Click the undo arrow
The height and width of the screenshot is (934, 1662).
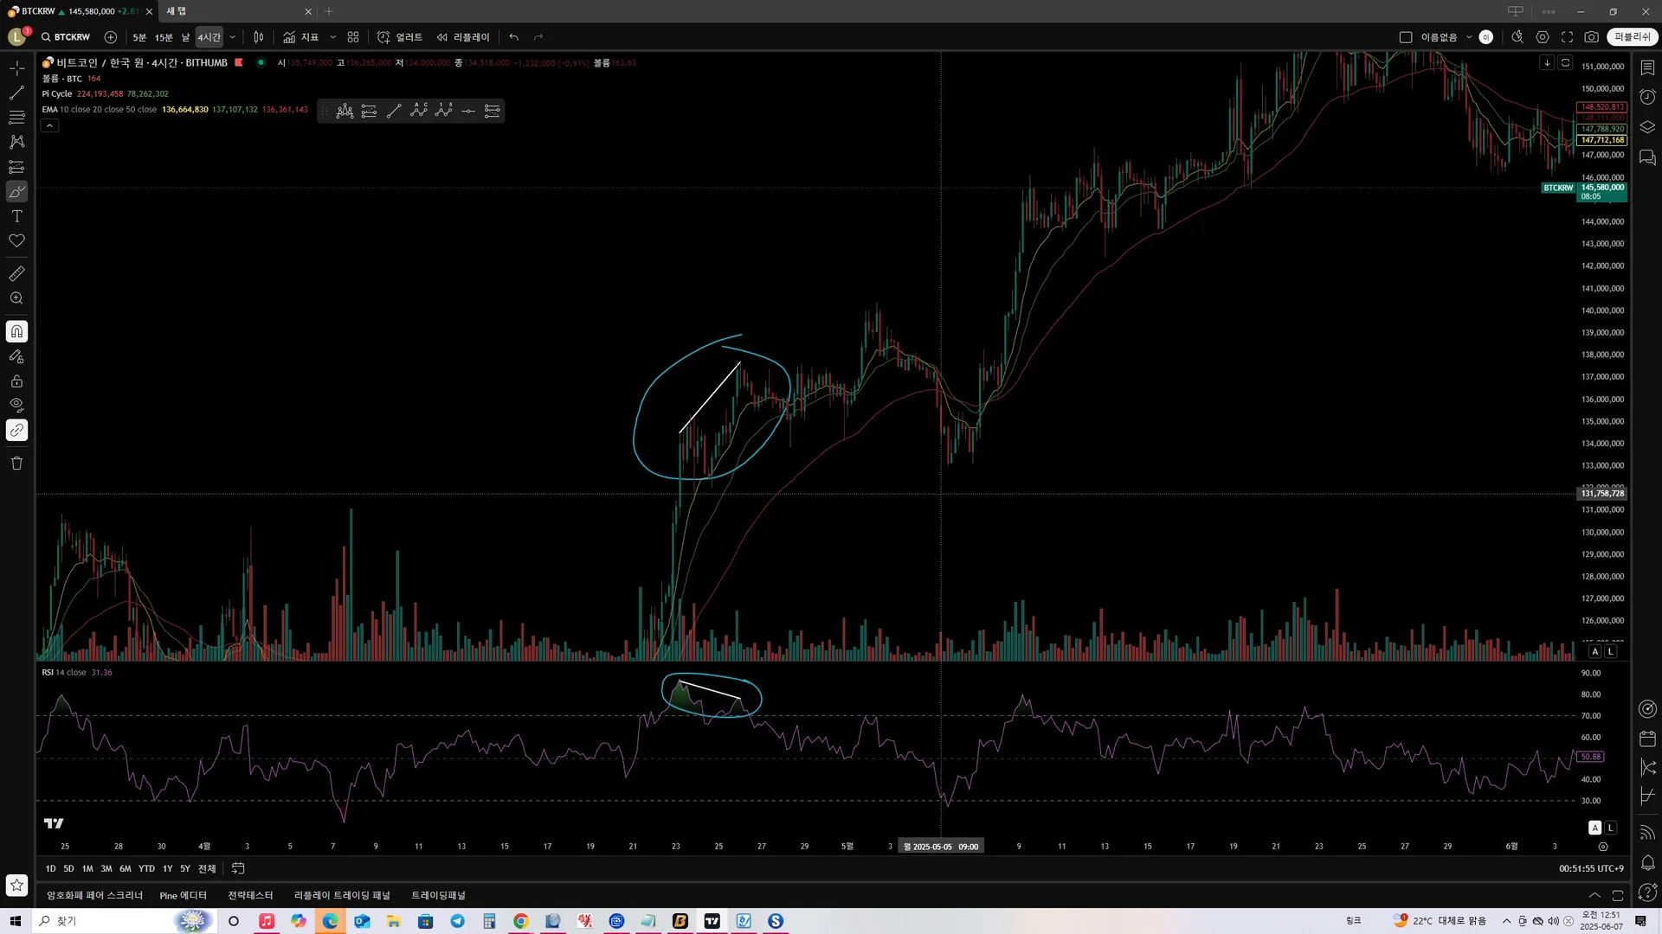(x=514, y=37)
